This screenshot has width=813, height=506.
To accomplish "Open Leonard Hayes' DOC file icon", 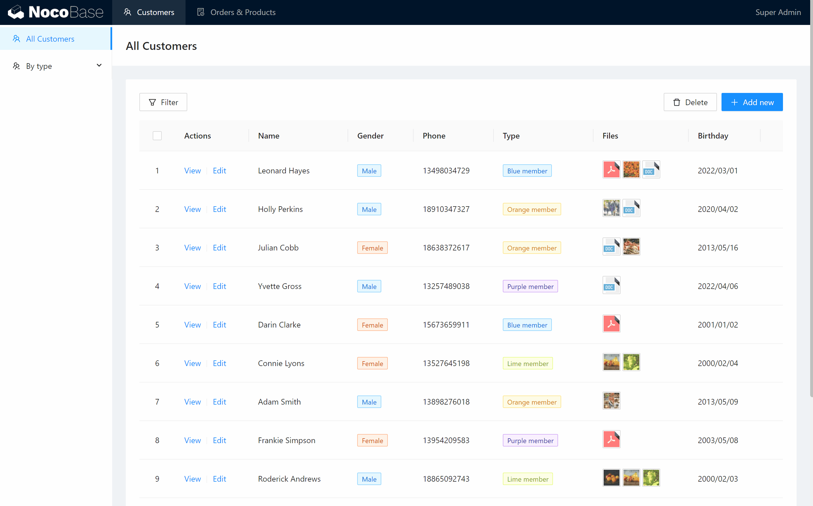I will coord(650,170).
